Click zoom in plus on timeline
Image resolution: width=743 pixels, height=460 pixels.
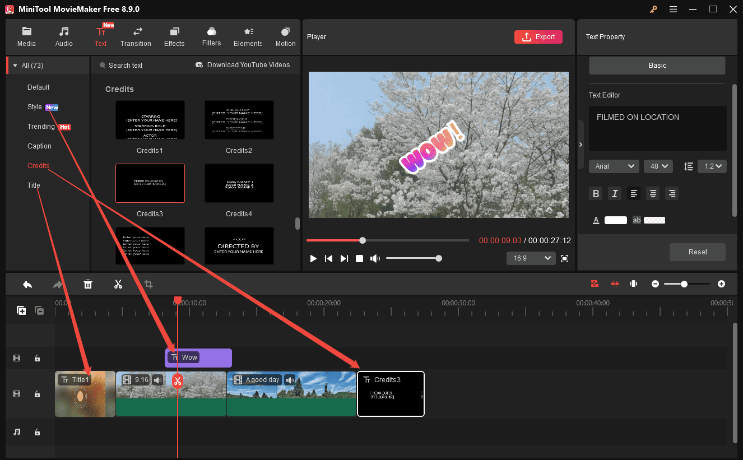click(721, 284)
